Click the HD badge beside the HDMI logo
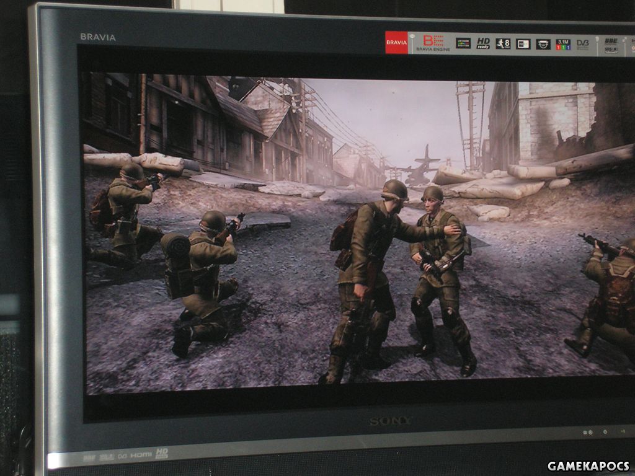This screenshot has width=635, height=476. point(162,453)
